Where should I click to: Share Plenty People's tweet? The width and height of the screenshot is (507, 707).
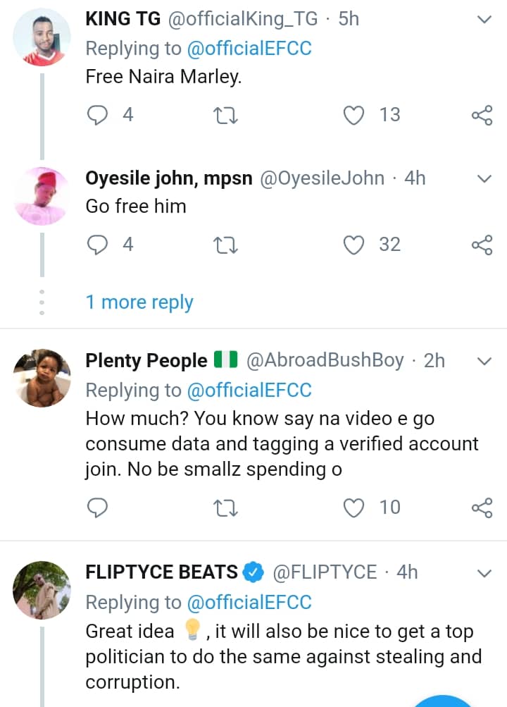482,507
